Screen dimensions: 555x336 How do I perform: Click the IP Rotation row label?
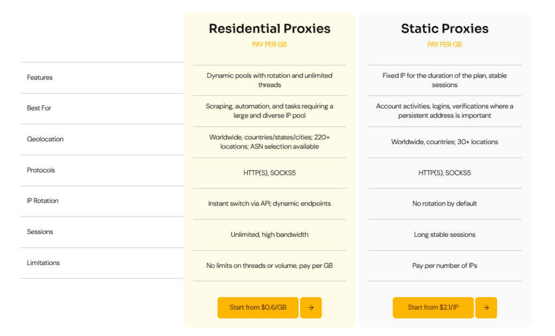point(42,201)
